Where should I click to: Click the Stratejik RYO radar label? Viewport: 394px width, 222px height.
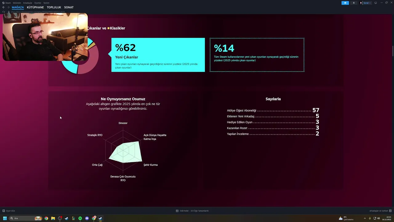[x=95, y=135]
